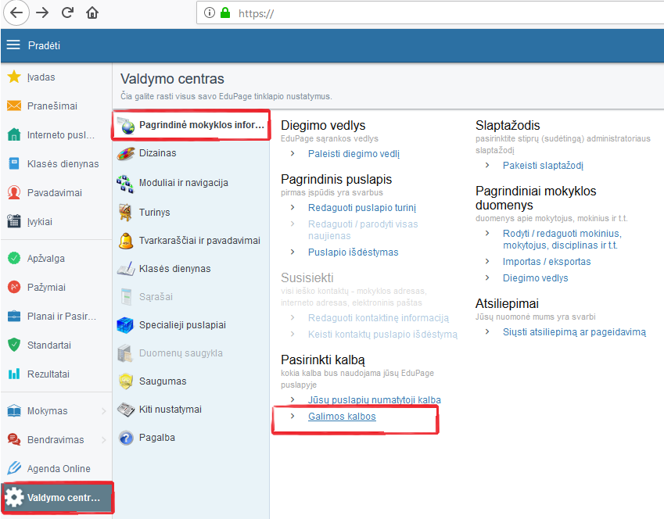Click chevron beside Pakeisti slaptažodį
Viewport: 664px width, 519px height.
[487, 165]
